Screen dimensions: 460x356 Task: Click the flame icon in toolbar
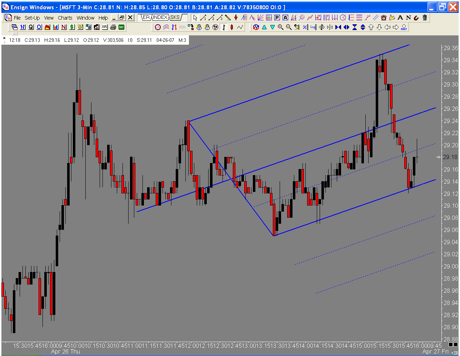[x=47, y=27]
